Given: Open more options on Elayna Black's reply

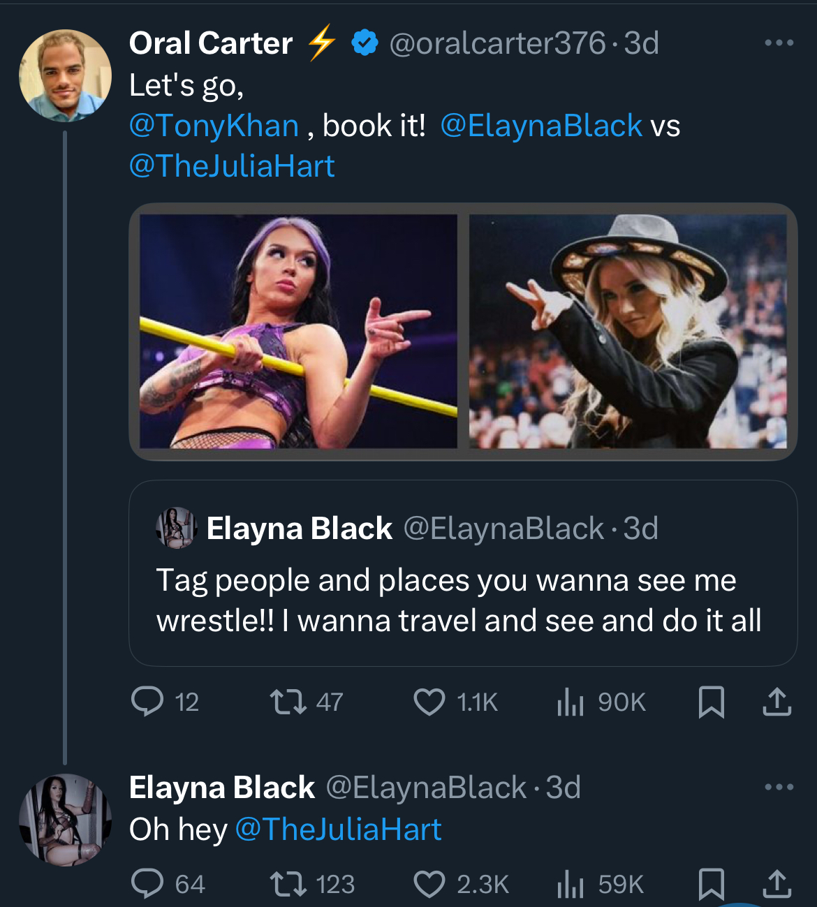Looking at the screenshot, I should (779, 788).
